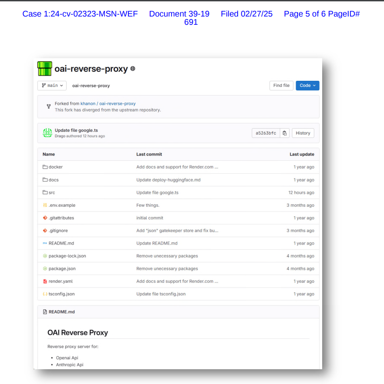Click the Find file button
The height and width of the screenshot is (384, 384).
click(281, 86)
